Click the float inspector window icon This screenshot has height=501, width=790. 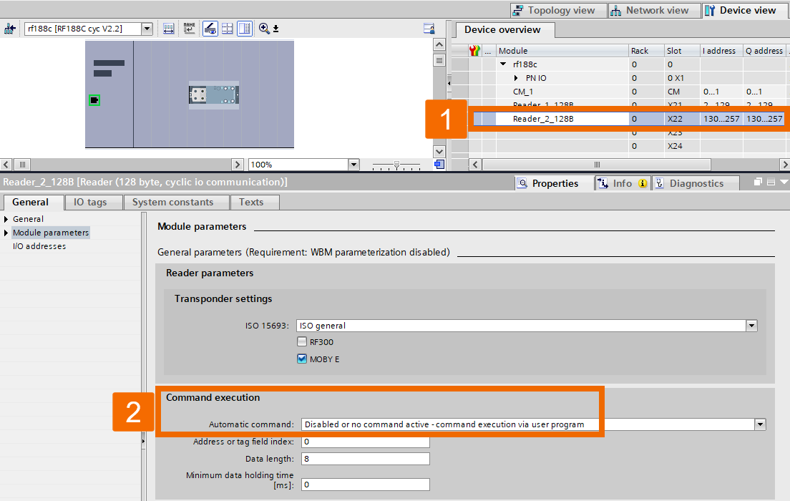pos(758,182)
